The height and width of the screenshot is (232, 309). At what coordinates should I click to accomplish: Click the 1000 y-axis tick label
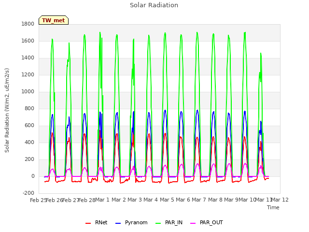(x=28, y=92)
